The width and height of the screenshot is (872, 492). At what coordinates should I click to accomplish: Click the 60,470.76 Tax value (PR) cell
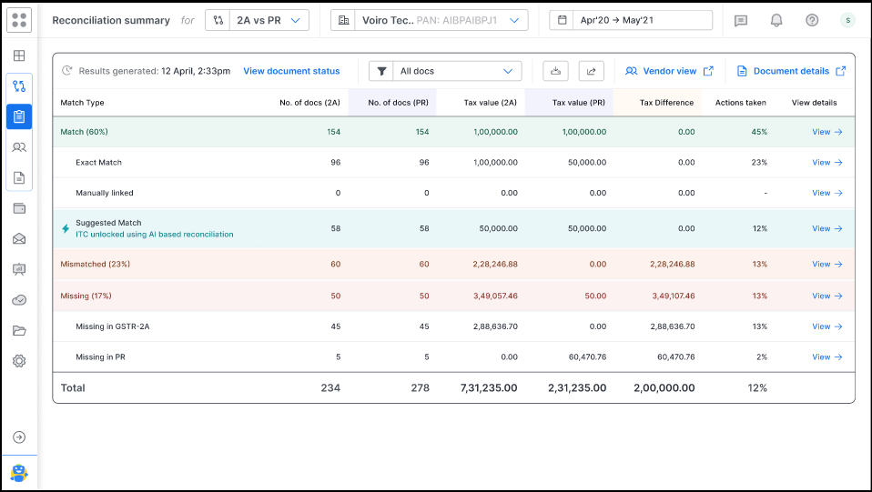[587, 356]
